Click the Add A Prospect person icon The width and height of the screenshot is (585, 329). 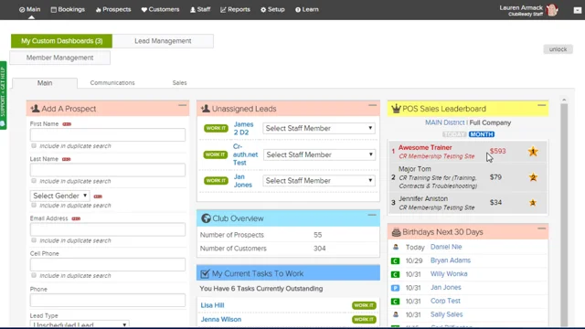[35, 109]
